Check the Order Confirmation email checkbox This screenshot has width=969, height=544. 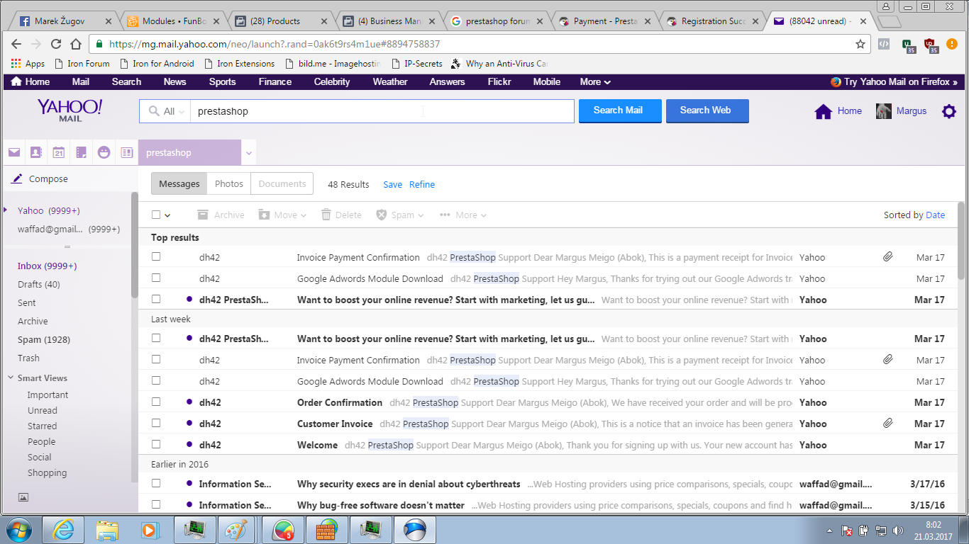pyautogui.click(x=156, y=402)
